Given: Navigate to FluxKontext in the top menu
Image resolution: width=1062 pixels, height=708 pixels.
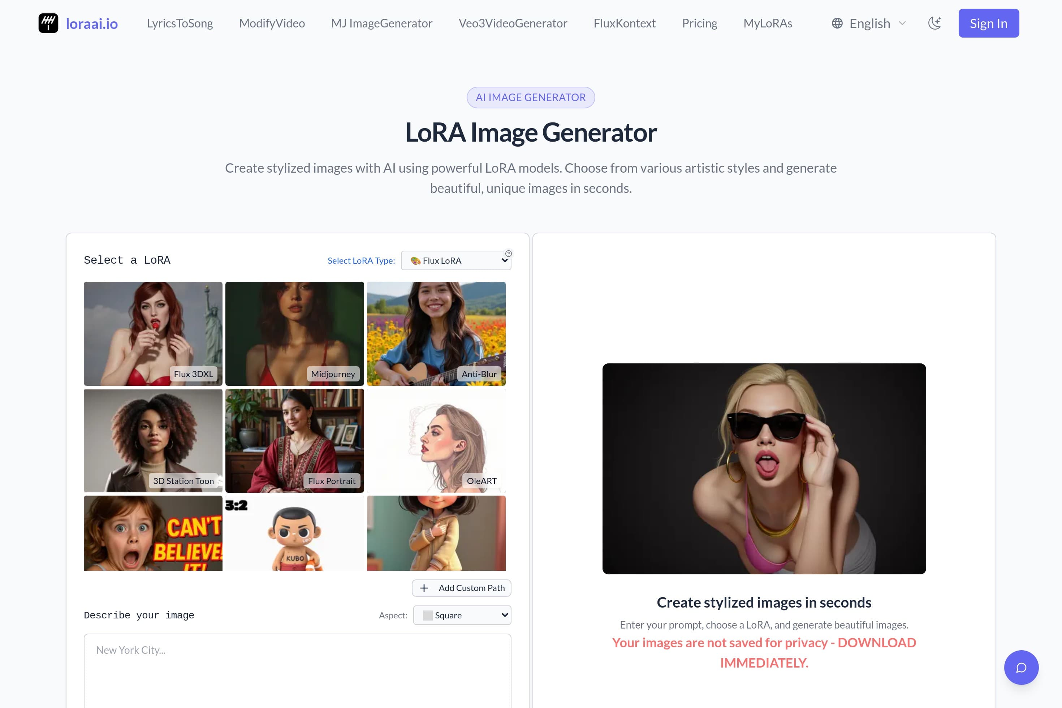Looking at the screenshot, I should tap(624, 23).
